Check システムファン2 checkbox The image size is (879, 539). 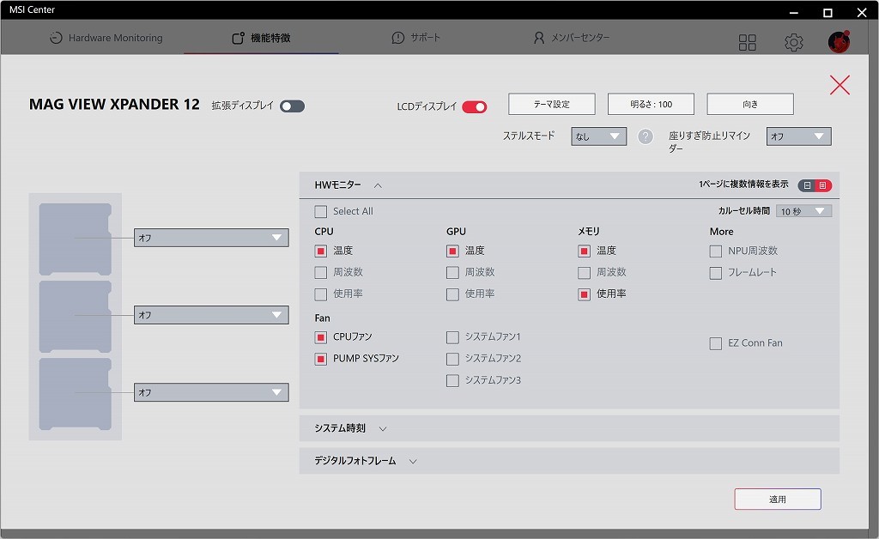point(452,359)
